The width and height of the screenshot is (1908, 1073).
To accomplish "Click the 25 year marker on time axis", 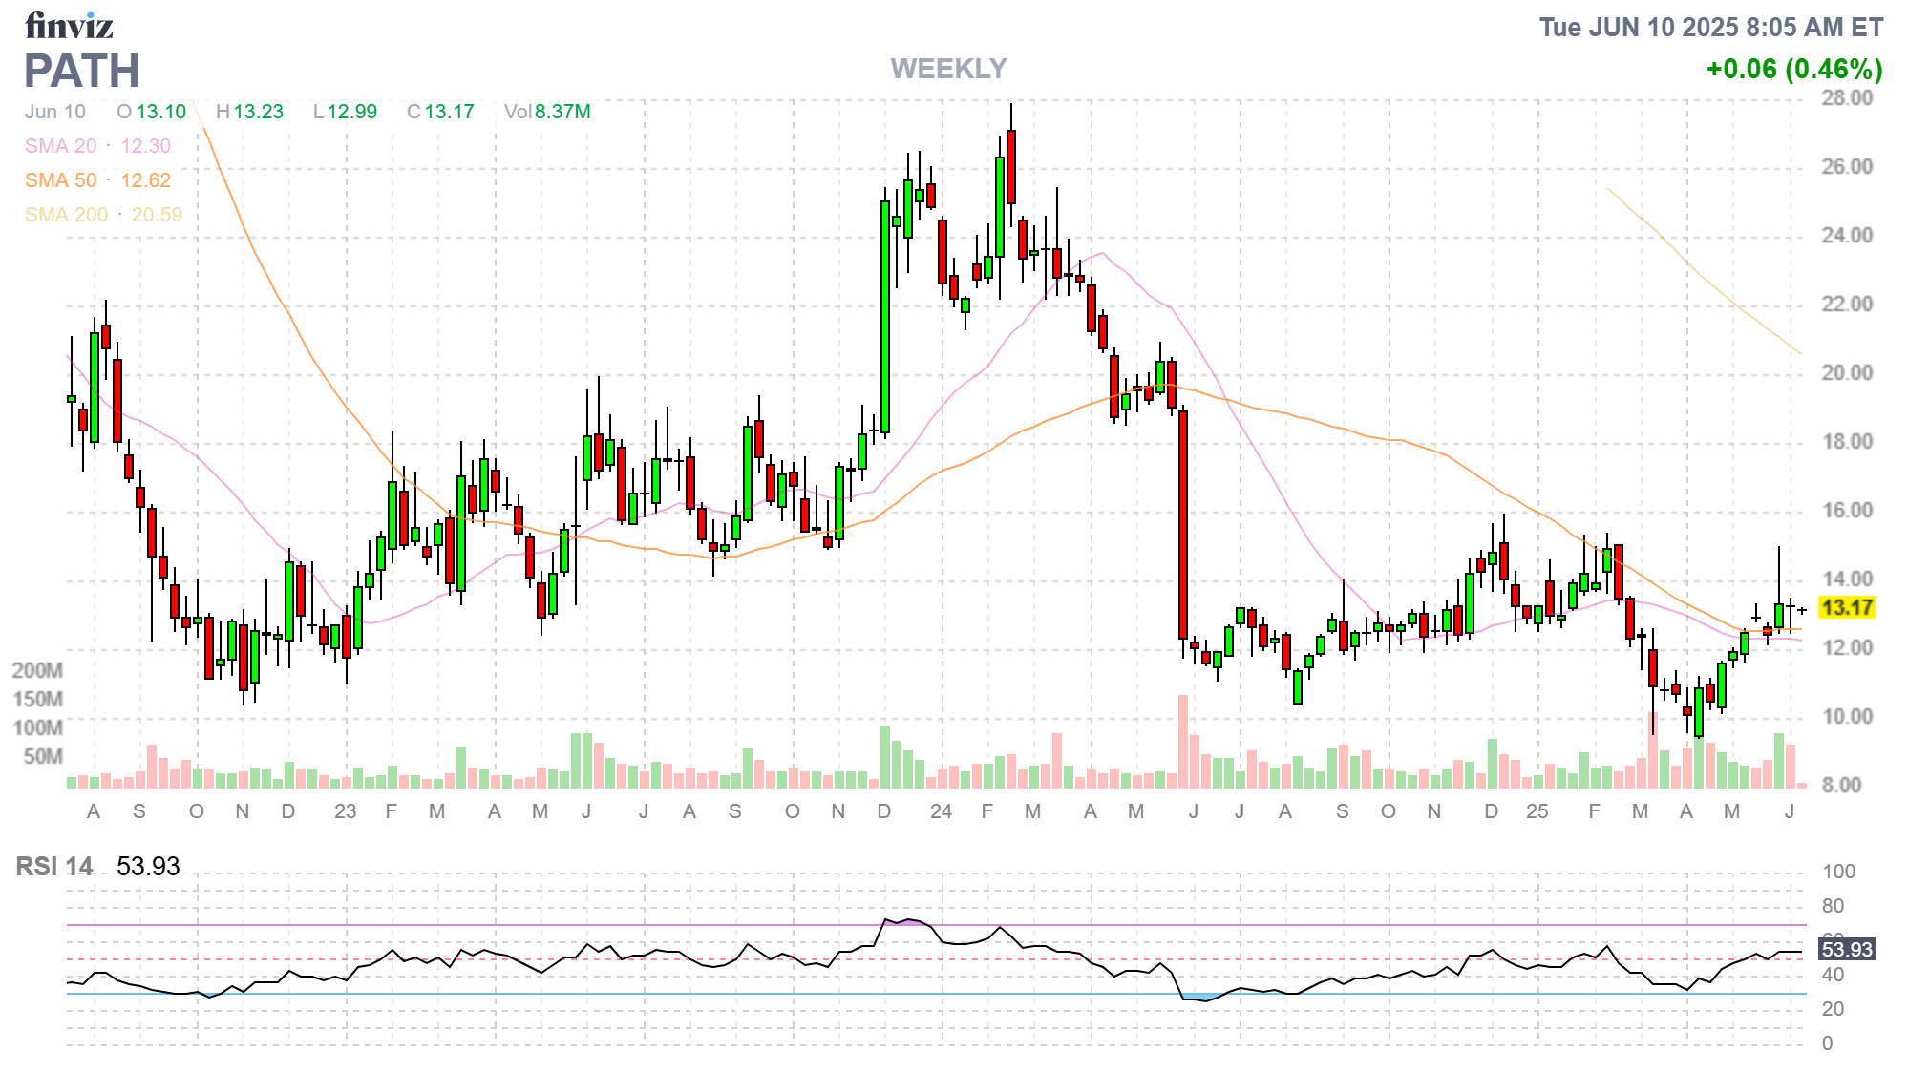I will pyautogui.click(x=1537, y=811).
